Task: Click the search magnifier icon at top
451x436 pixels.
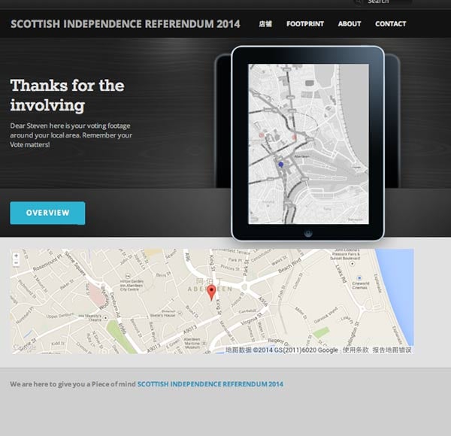Action: [359, 2]
